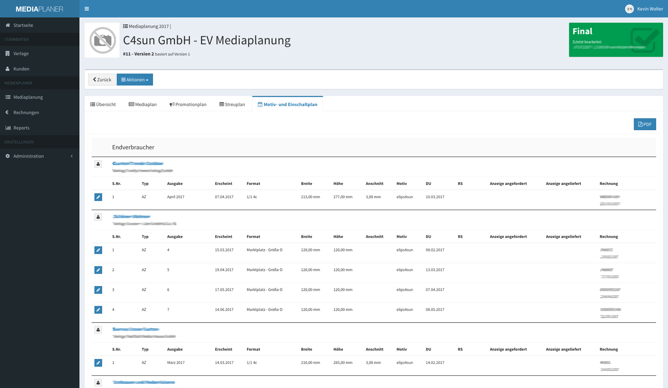
Task: Click the Mediaplanung 2017 breadcrumb link
Action: coord(149,26)
